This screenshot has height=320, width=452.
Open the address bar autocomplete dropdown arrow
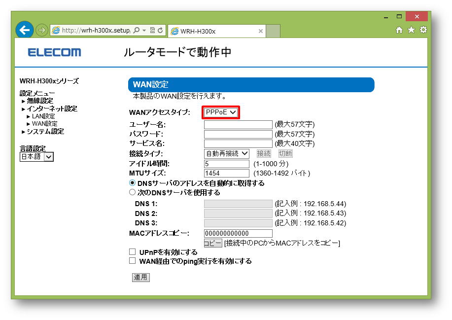click(x=144, y=30)
